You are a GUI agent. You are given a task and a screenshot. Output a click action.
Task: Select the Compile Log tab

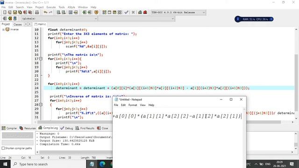pos(48,128)
